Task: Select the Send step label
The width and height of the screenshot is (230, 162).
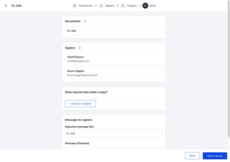Action: [153, 6]
